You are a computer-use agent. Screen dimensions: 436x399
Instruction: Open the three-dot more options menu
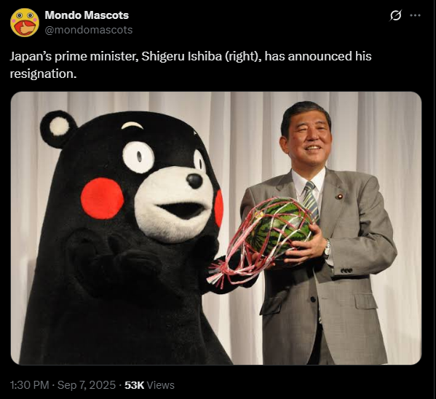click(415, 15)
